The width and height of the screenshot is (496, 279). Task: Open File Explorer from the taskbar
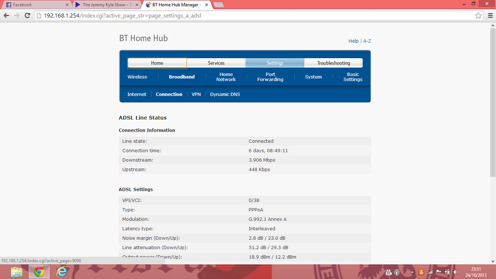coord(16,272)
